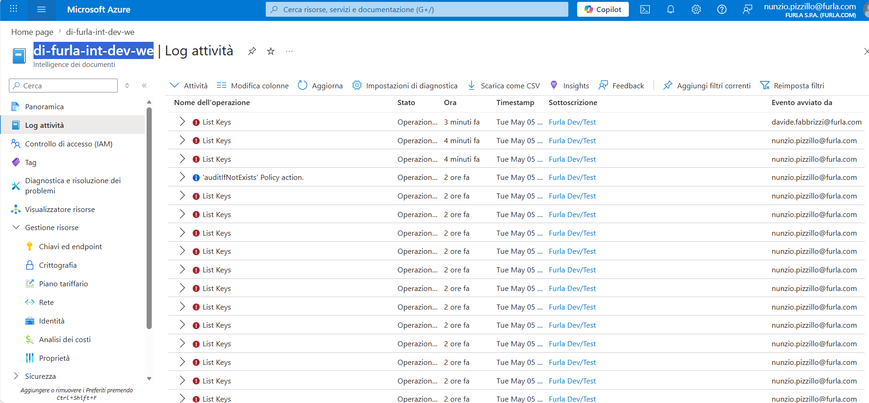The width and height of the screenshot is (869, 403).
Task: Expand the 'auditIfNotExists' Policy action row
Action: 182,177
